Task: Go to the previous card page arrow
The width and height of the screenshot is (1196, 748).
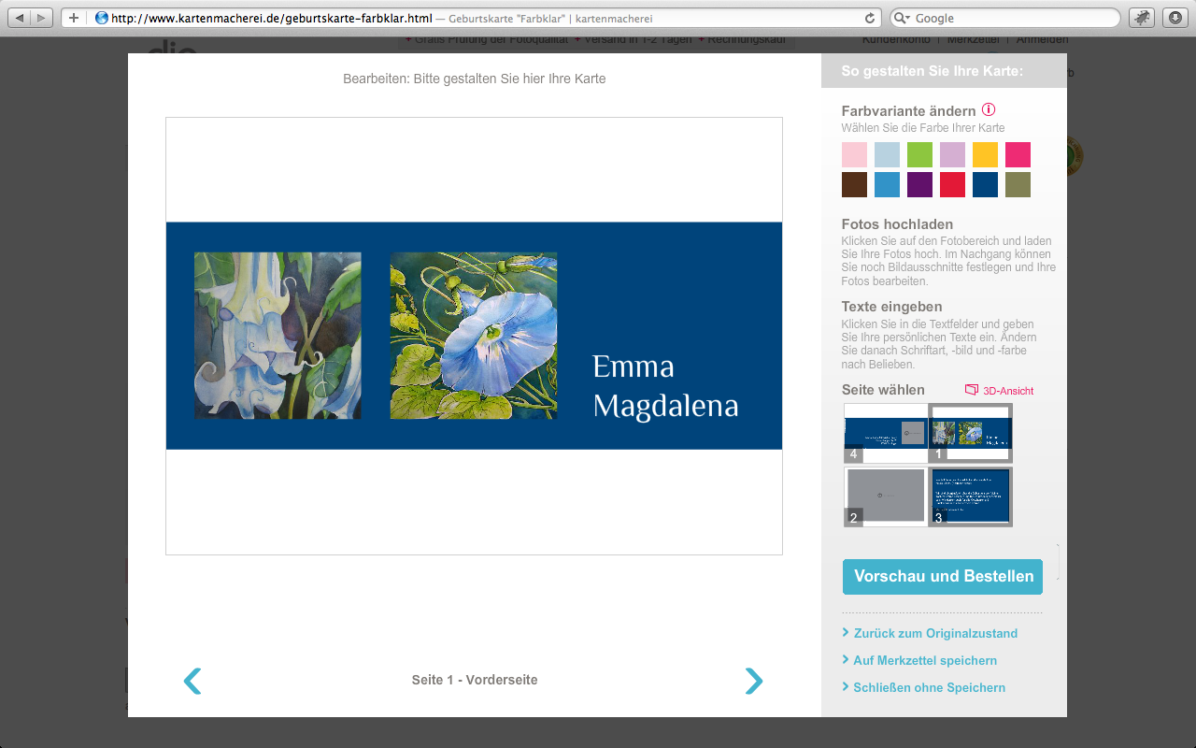Action: coord(192,681)
